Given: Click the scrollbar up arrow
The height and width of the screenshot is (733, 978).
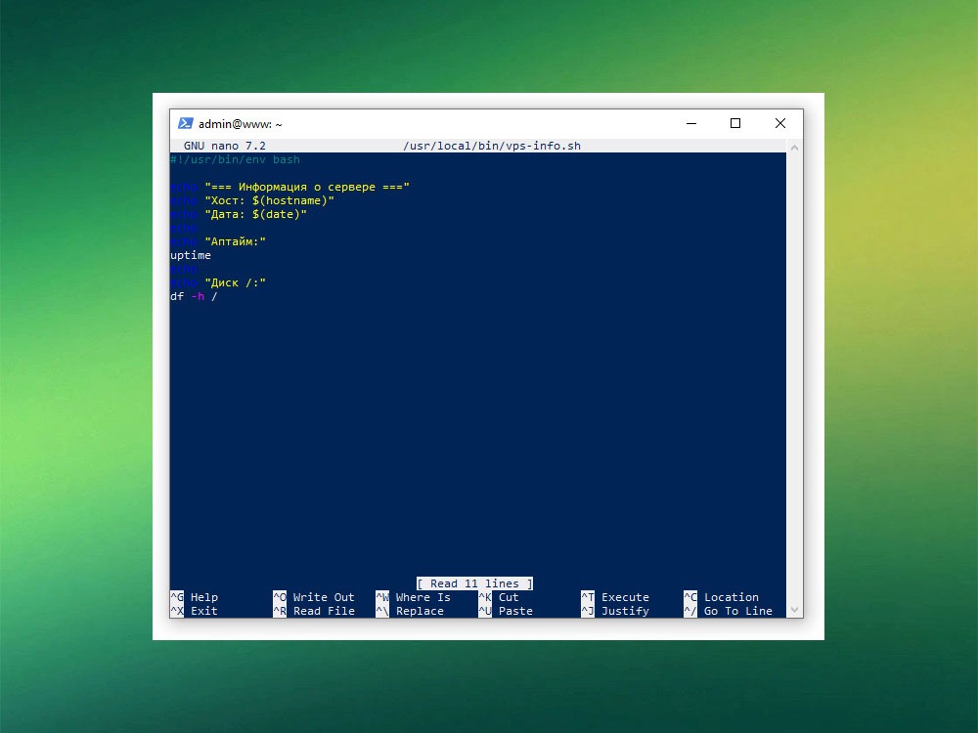Looking at the screenshot, I should [795, 147].
